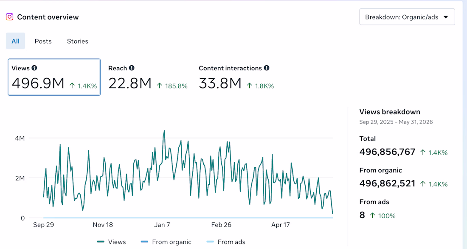Click the 22.8M reach value

tap(130, 83)
